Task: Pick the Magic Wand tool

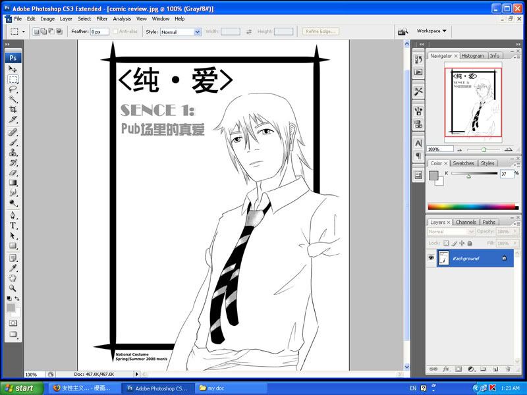Action: pos(13,99)
